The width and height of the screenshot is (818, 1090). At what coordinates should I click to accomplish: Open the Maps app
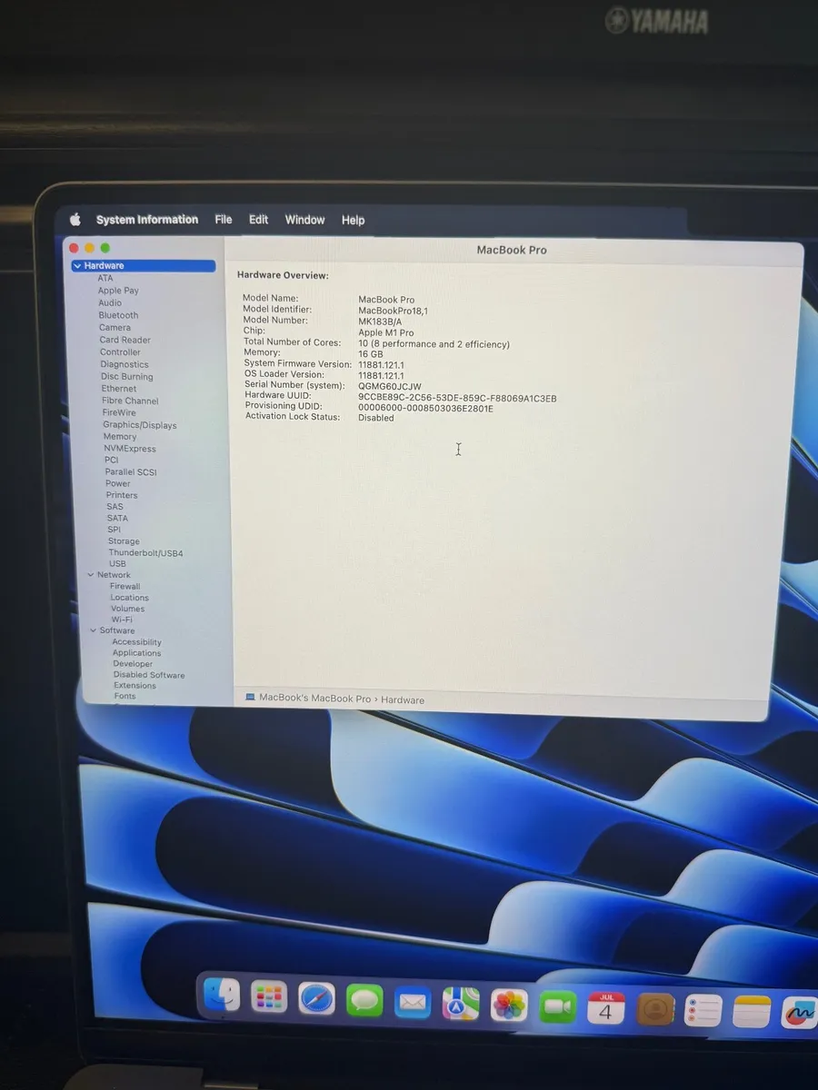click(460, 1002)
